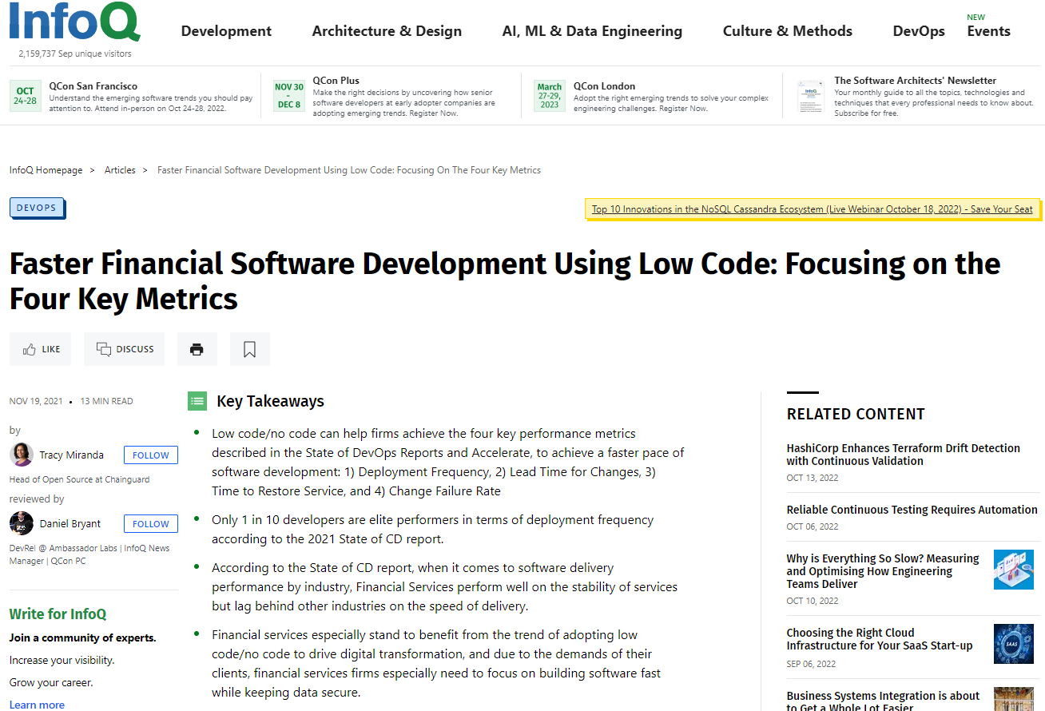Click the print icon button
Viewport: 1045px width, 711px height.
(x=197, y=349)
